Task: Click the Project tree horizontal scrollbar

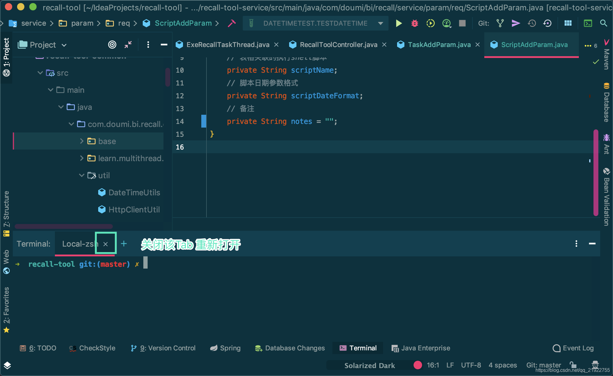Action: coord(64,226)
